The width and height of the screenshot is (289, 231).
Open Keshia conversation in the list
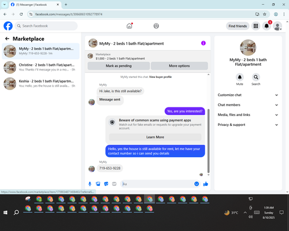point(40,84)
